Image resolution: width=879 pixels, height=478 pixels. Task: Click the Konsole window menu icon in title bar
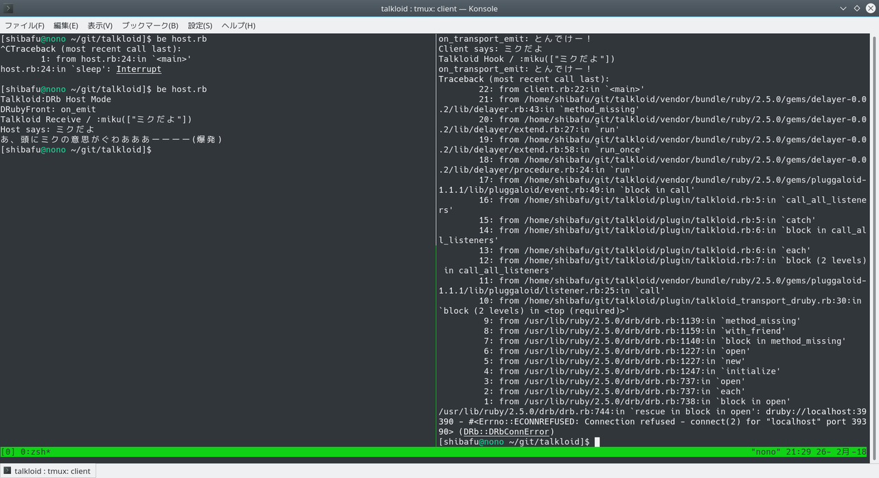click(8, 8)
